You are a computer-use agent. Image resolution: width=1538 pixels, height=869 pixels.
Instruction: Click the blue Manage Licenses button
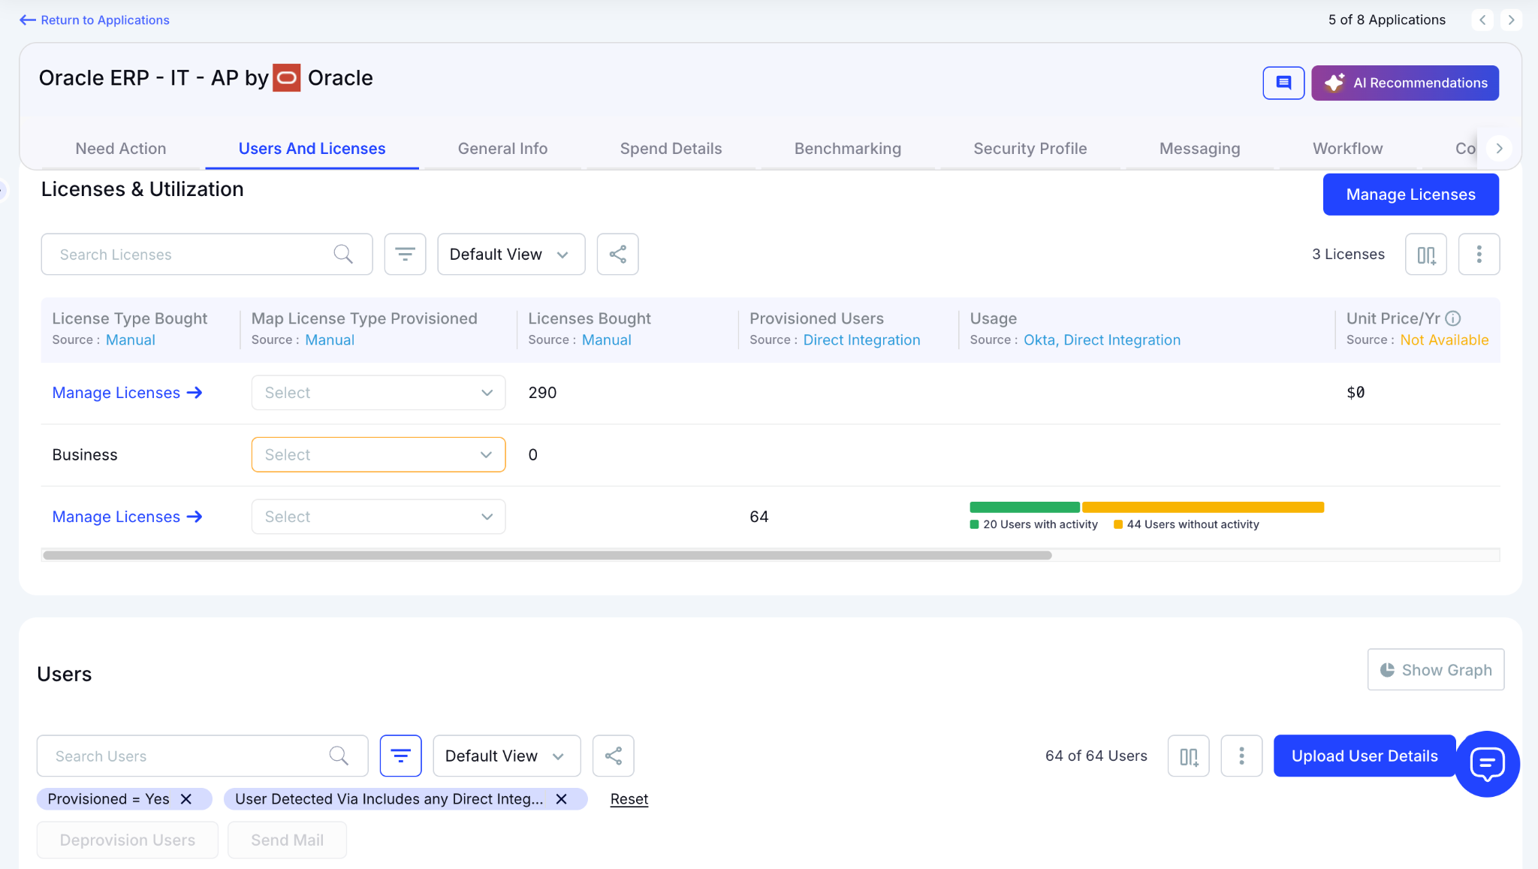[x=1410, y=195]
